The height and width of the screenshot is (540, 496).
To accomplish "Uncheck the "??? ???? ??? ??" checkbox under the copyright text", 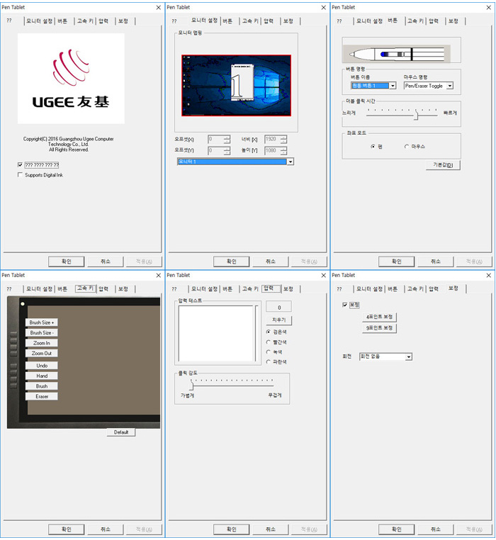I will point(20,165).
